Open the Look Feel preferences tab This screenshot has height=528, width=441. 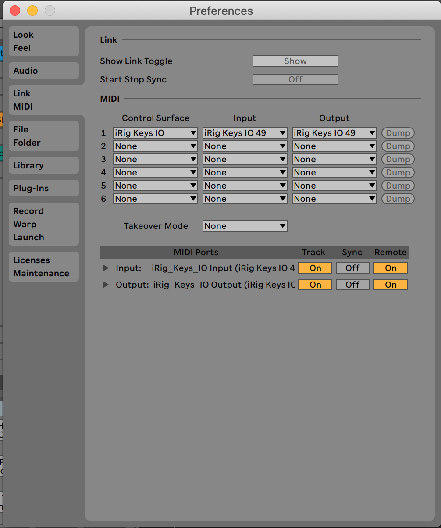point(43,41)
